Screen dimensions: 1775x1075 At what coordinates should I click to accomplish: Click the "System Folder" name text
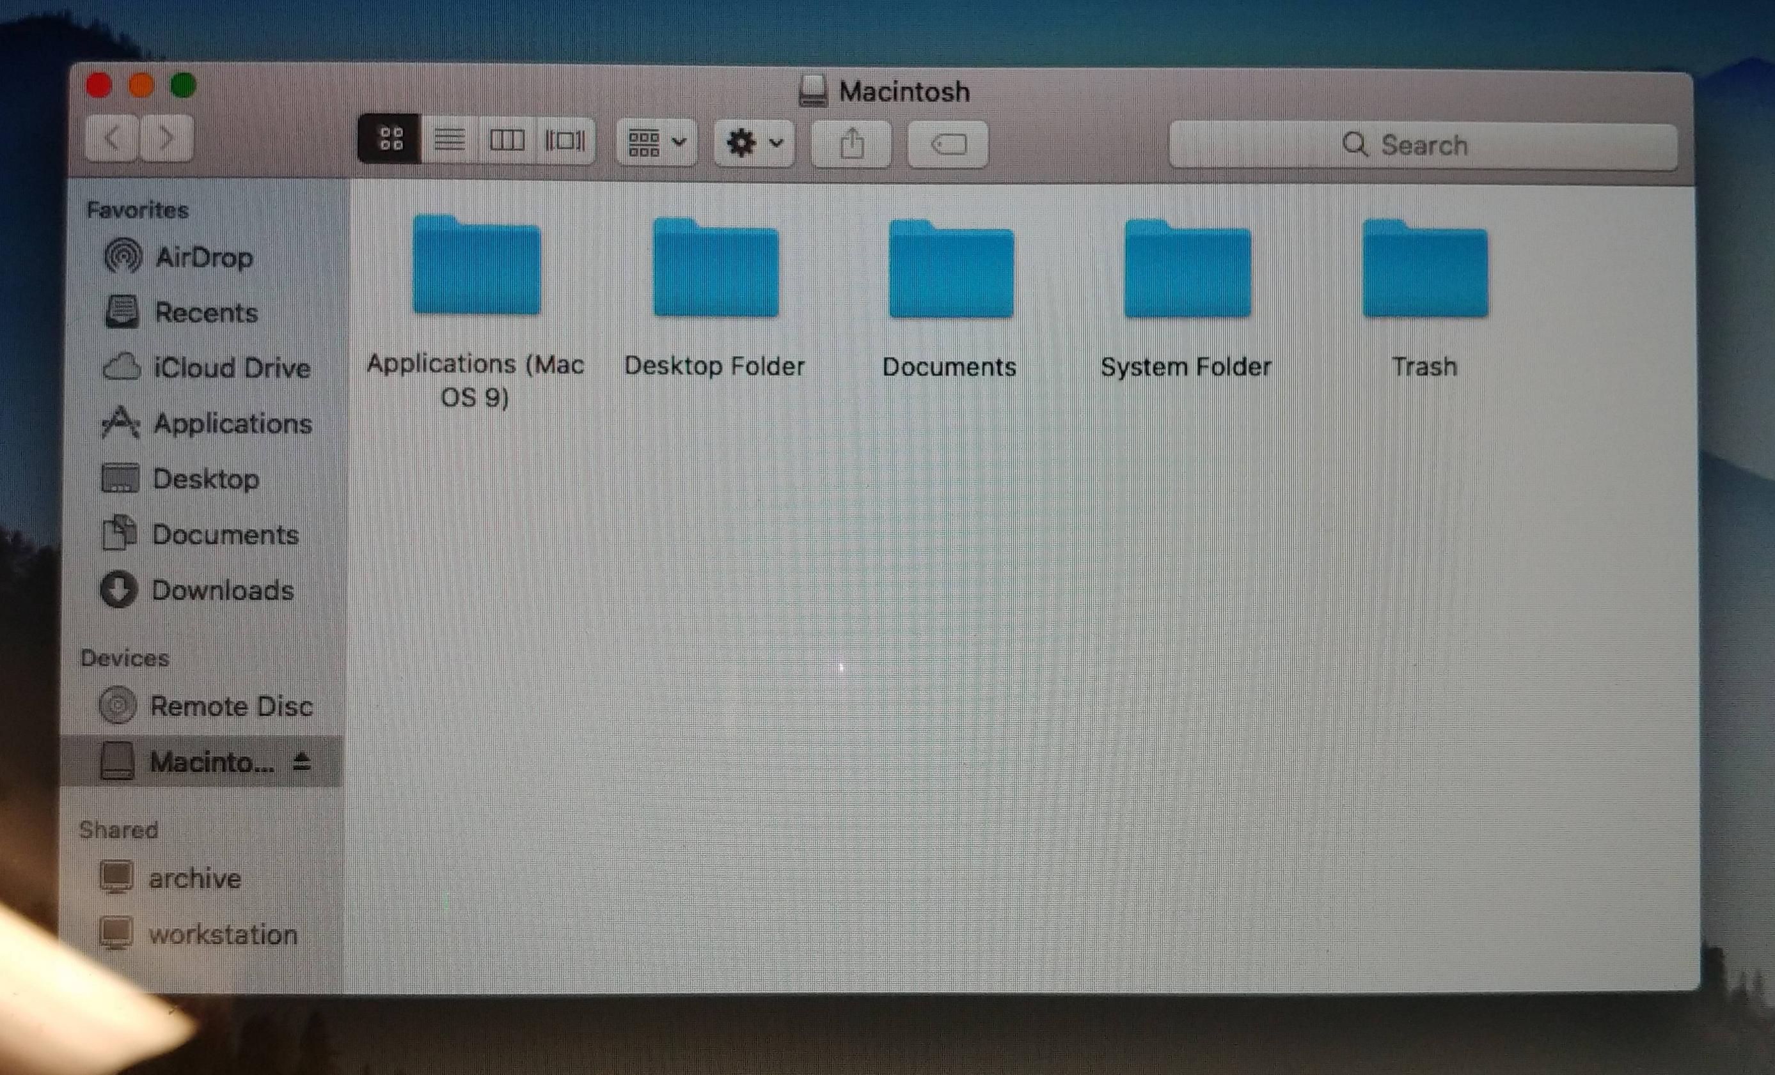coord(1187,367)
